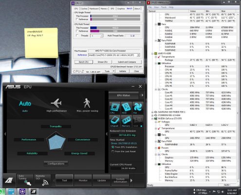
Task: Open the Monitor section in AI Suite
Action: (83, 180)
